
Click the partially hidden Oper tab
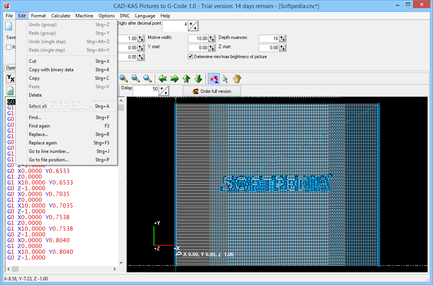coord(10,68)
